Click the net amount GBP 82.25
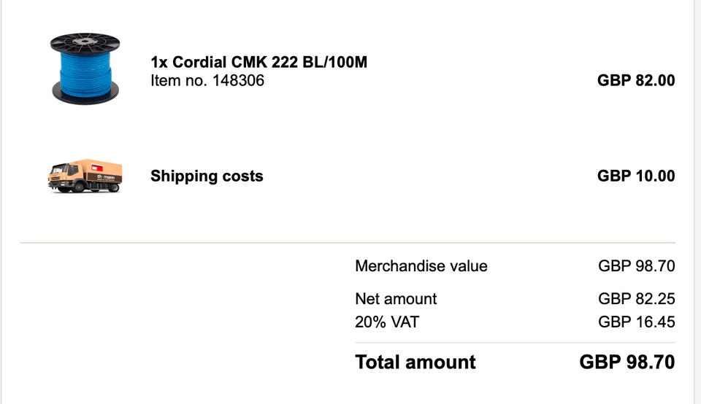Image resolution: width=701 pixels, height=404 pixels. tap(637, 299)
